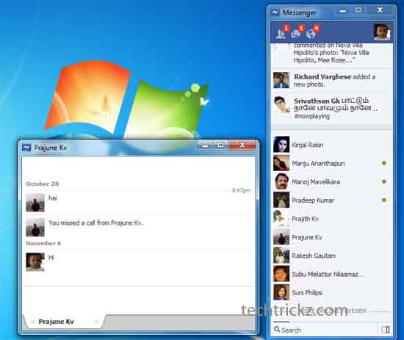Screen dimensions: 404x340
Task: Click the October 28 date header
Action: click(x=43, y=184)
